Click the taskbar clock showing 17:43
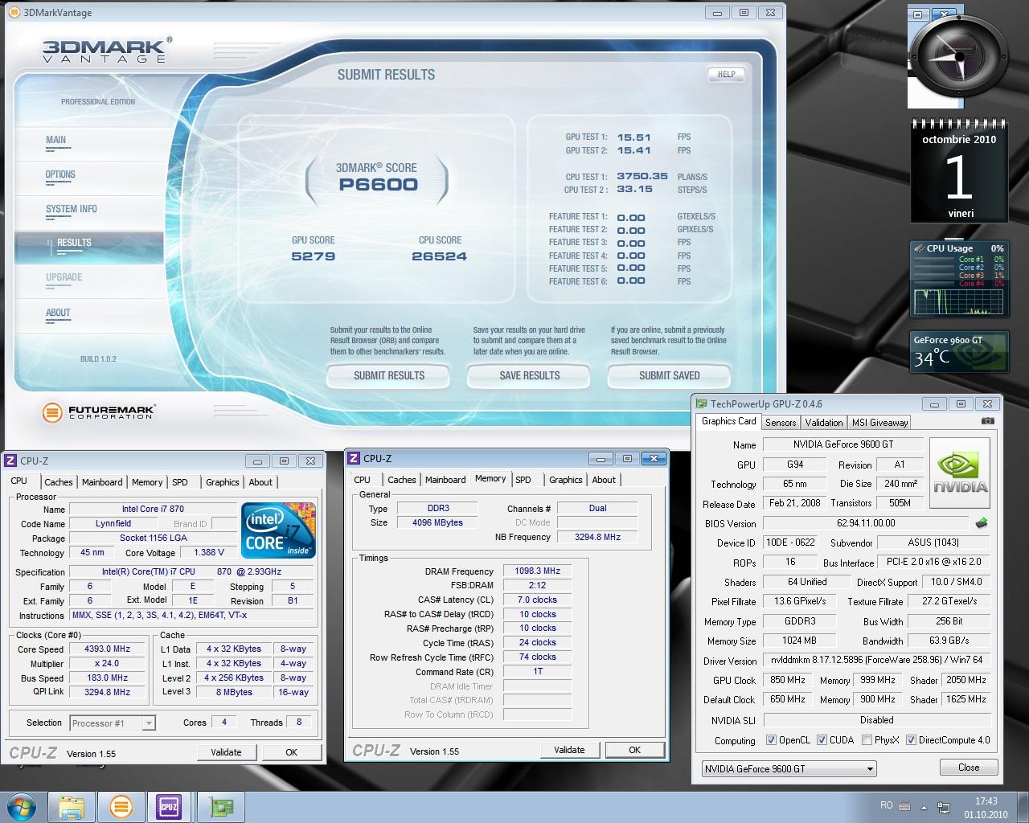This screenshot has height=823, width=1029. 986,808
